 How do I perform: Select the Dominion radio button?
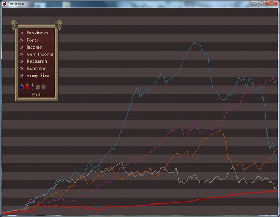tap(21, 68)
